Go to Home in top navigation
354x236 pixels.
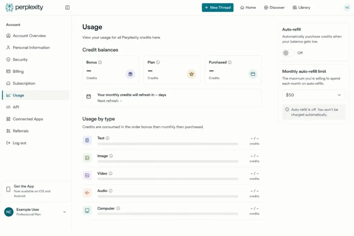click(x=248, y=8)
